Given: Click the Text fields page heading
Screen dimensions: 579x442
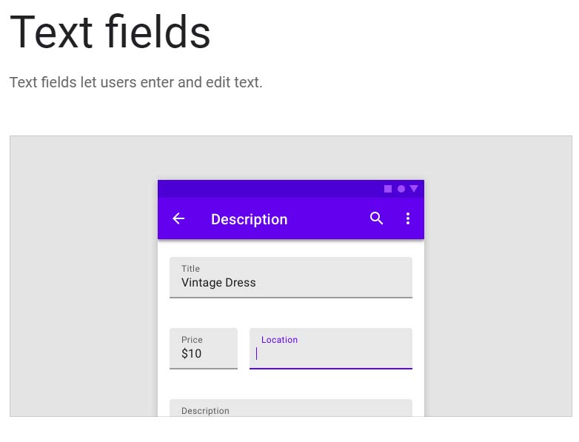Looking at the screenshot, I should click(110, 32).
